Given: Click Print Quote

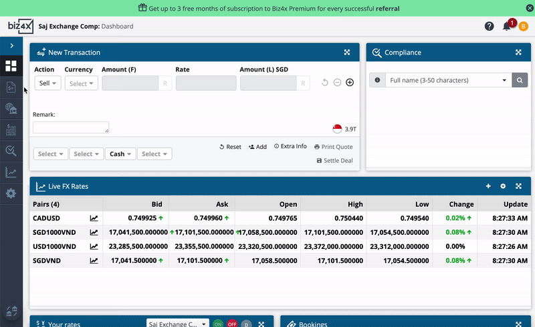Looking at the screenshot, I should pyautogui.click(x=333, y=147).
